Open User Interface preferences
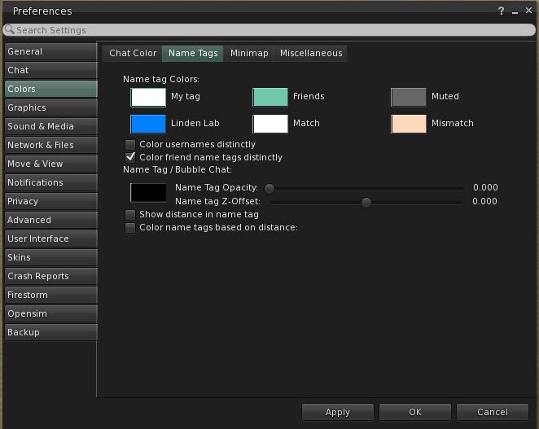The image size is (539, 429). point(51,239)
